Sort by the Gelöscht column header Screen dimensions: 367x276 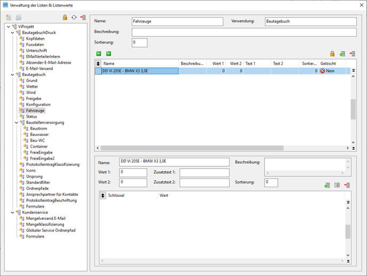tap(332, 64)
